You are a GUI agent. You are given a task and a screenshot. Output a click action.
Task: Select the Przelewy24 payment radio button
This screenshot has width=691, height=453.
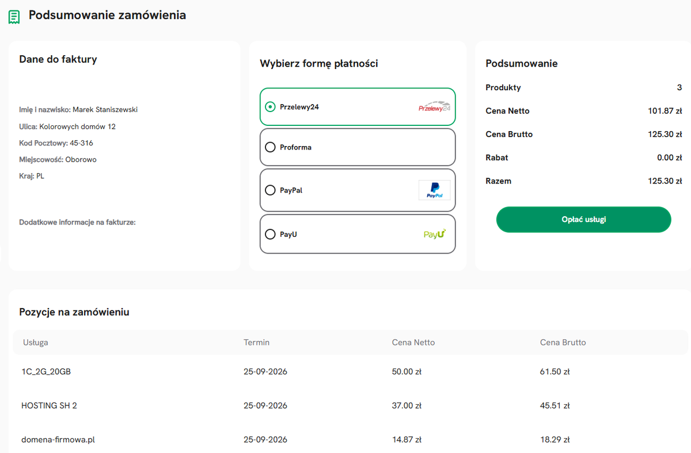coord(270,107)
